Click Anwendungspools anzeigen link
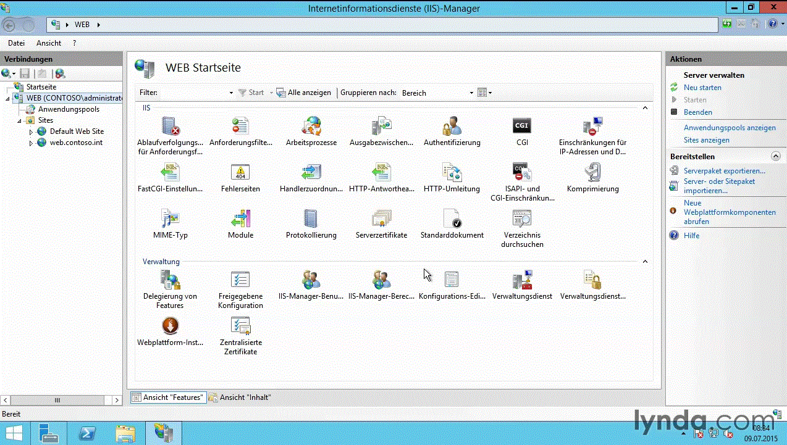This screenshot has height=445, width=787. (730, 128)
